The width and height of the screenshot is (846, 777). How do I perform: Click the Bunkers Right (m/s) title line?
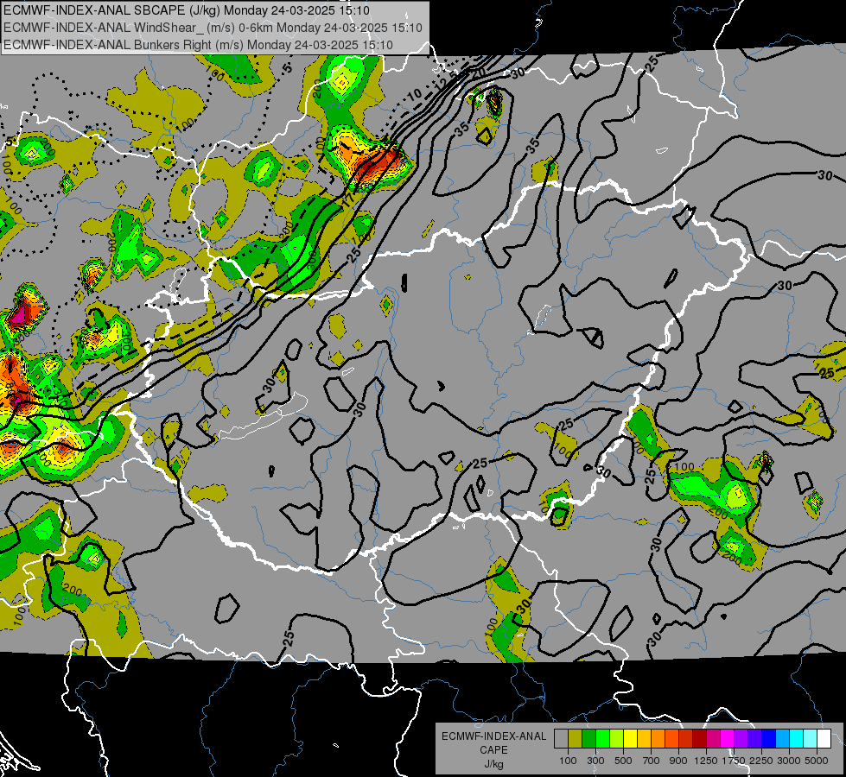click(198, 45)
